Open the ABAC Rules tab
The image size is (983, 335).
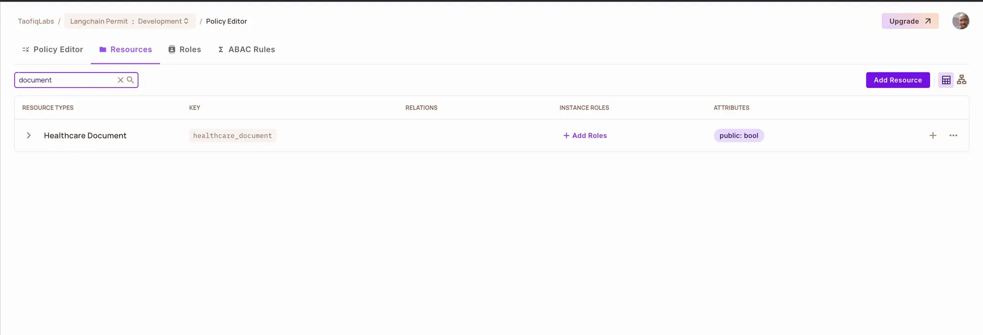pyautogui.click(x=246, y=49)
